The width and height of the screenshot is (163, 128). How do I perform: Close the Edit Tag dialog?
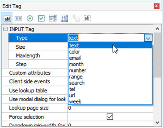point(156,6)
